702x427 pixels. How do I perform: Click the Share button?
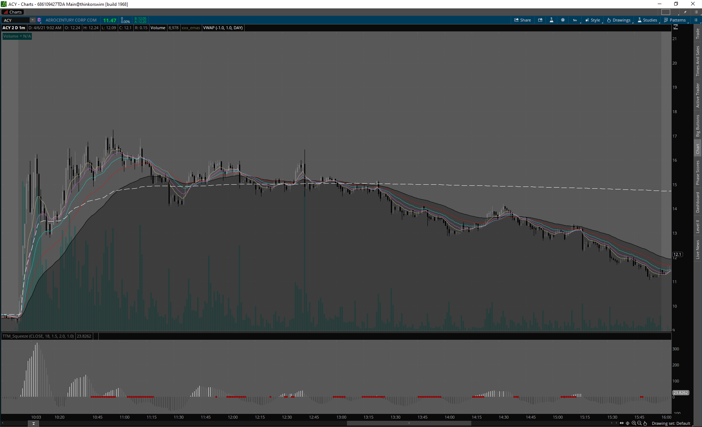click(x=522, y=20)
